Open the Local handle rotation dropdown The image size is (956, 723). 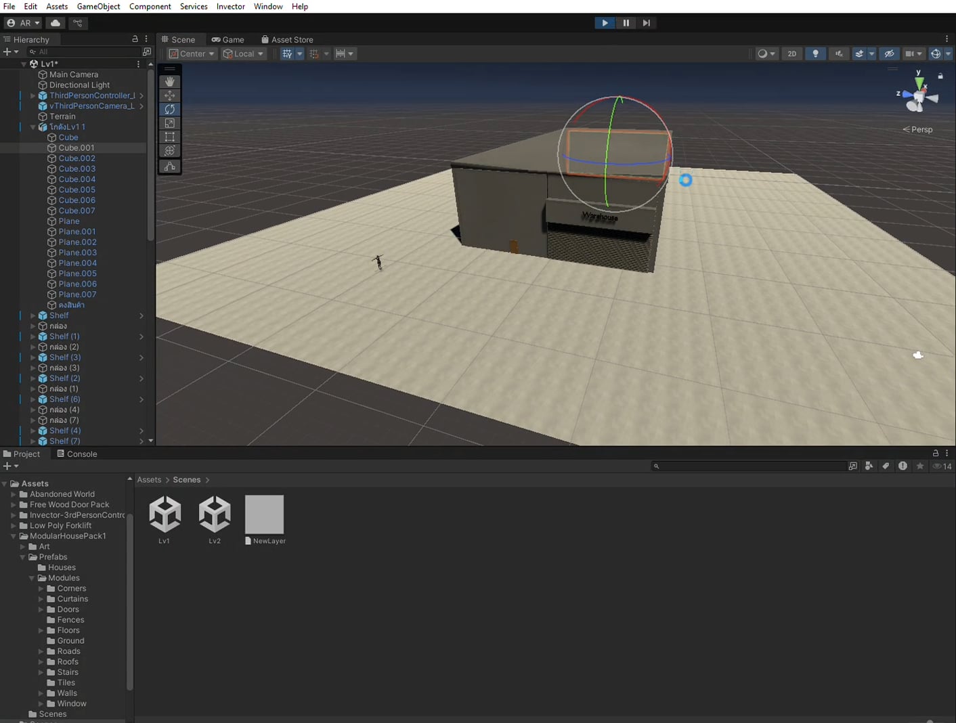pos(244,53)
